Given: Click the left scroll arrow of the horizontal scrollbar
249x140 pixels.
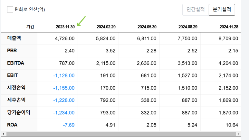Looking at the screenshot, I should pos(4,134).
